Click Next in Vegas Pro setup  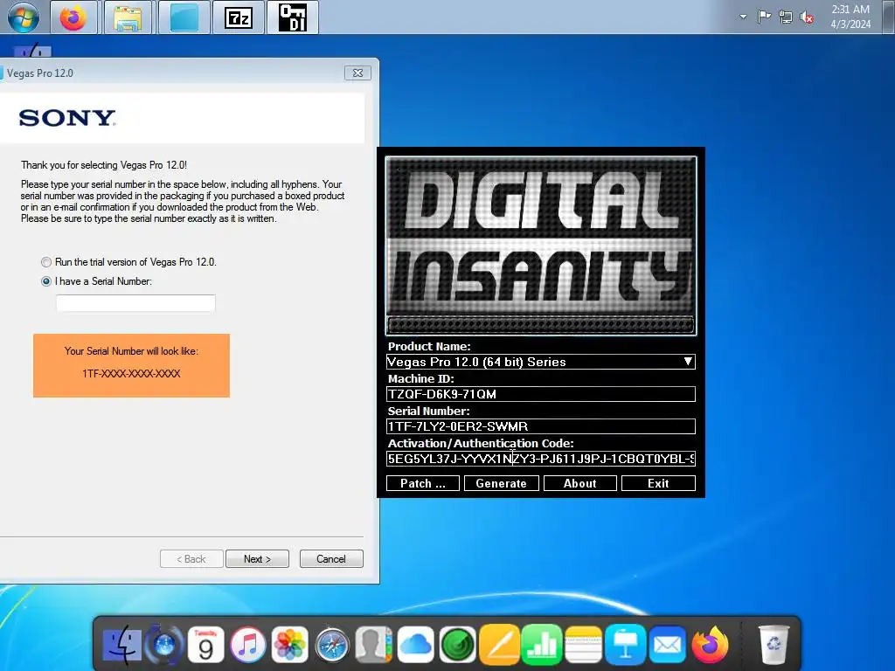(x=258, y=559)
